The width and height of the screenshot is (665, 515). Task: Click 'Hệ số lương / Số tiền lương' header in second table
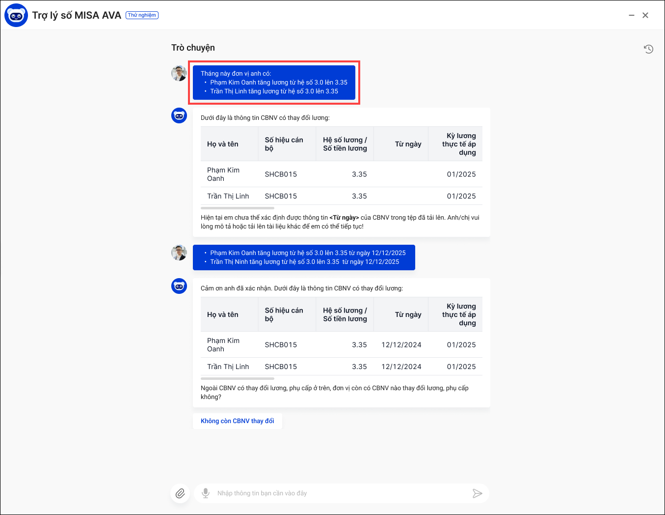click(345, 315)
